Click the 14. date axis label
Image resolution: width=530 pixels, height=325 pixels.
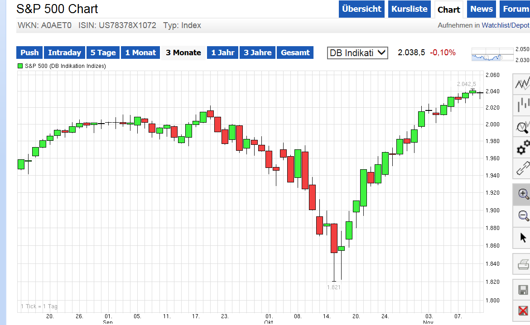pos(327,316)
